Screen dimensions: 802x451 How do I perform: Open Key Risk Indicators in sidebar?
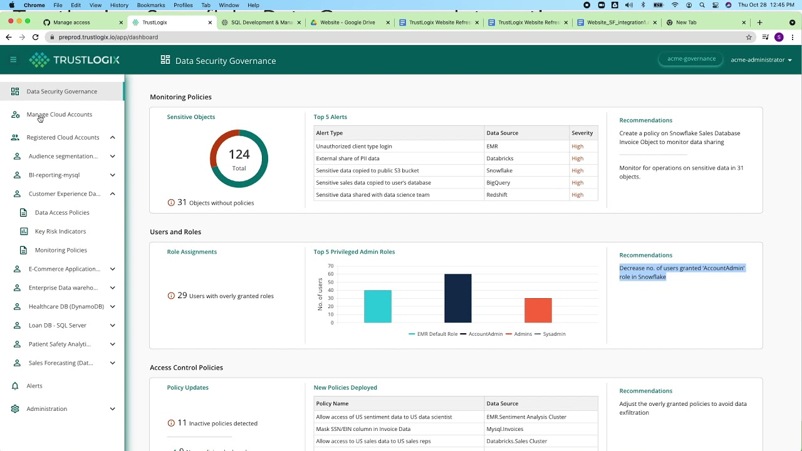(60, 231)
